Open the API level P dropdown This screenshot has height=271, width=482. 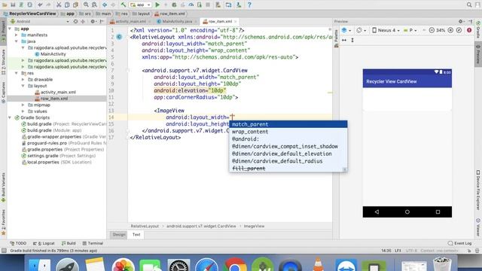tap(410, 30)
